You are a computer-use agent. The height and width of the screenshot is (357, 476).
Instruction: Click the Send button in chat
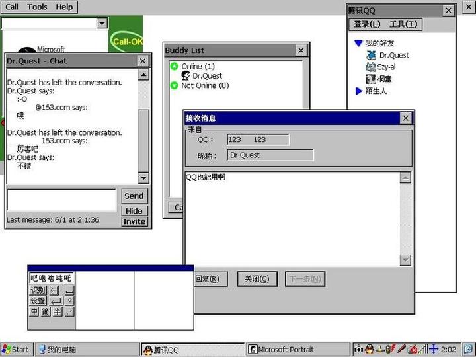click(x=134, y=196)
